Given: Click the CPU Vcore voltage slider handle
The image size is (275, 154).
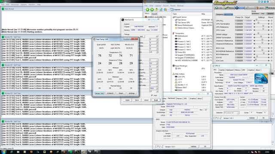Looking at the screenshot, I should (263, 29).
